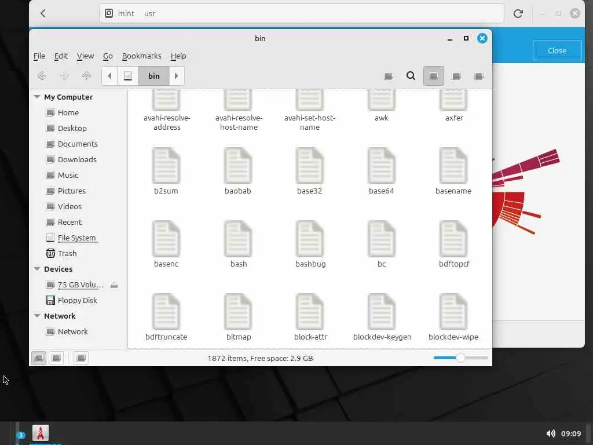Select the bash file icon

[x=238, y=239]
